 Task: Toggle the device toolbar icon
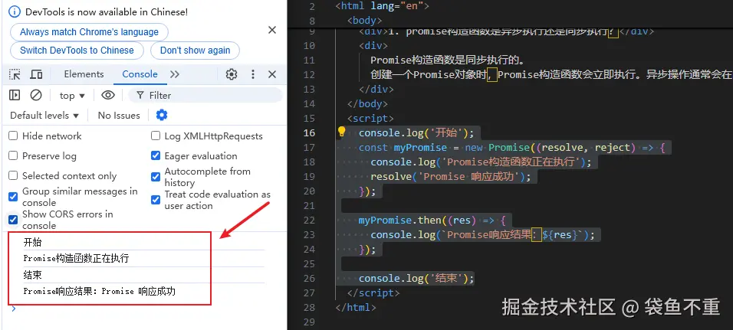pyautogui.click(x=37, y=74)
